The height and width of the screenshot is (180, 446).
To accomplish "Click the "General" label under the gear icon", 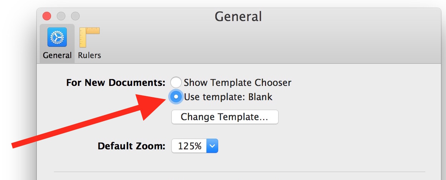I will click(57, 55).
